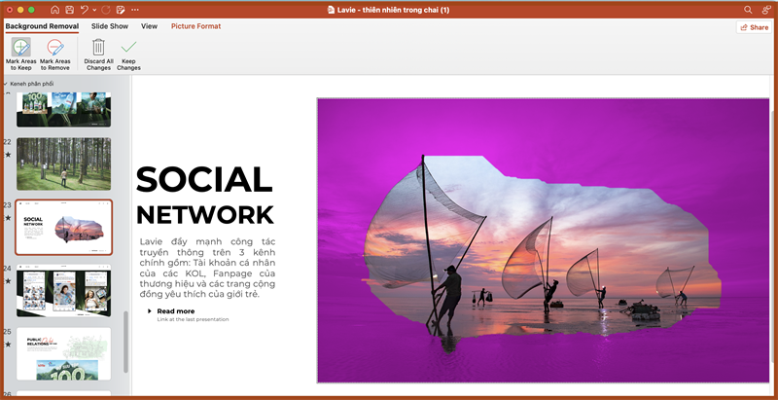Click the Home icon in title bar
The height and width of the screenshot is (400, 778).
53,9
